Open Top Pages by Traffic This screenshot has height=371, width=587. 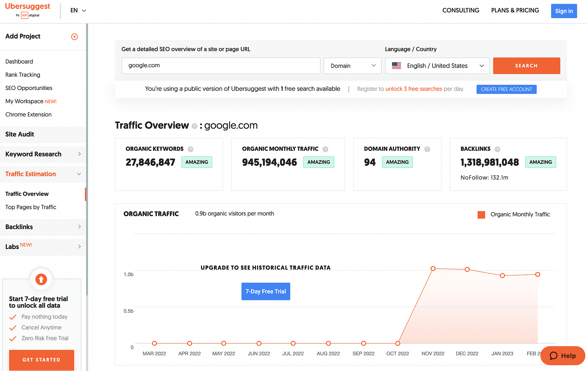point(31,207)
